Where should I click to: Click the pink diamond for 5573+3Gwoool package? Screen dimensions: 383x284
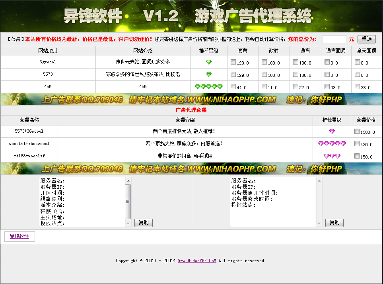coord(332,131)
